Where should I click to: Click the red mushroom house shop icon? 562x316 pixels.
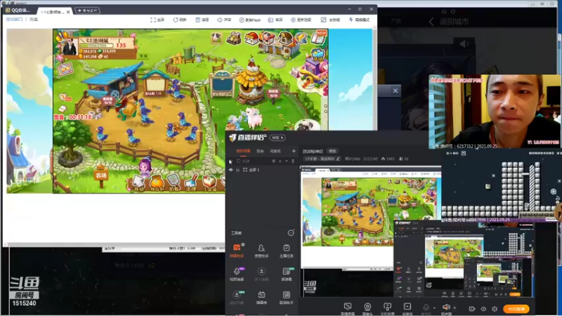pyautogui.click(x=251, y=39)
